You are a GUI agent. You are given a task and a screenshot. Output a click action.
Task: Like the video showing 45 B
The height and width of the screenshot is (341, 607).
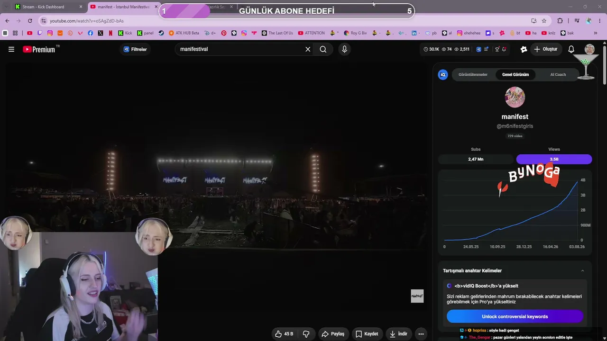(284, 334)
